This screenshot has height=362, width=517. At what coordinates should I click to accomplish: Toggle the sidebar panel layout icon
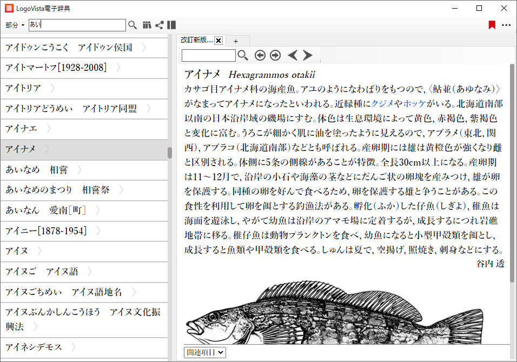click(171, 25)
